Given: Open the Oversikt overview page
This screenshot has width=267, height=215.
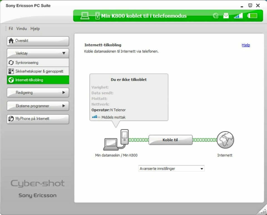Looking at the screenshot, I should (x=38, y=41).
